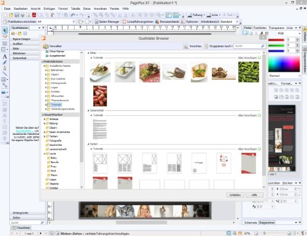Collapse the Bilder section header
This screenshot has width=307, height=236.
pyautogui.click(x=88, y=53)
